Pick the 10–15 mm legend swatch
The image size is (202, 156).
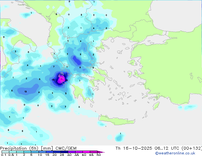(x=42, y=152)
